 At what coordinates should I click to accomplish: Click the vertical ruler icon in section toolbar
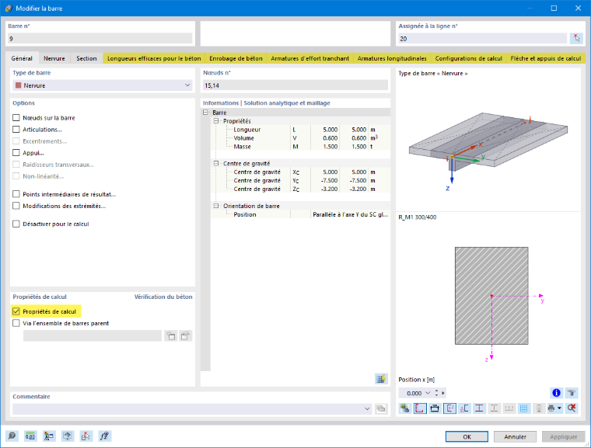tap(539, 408)
